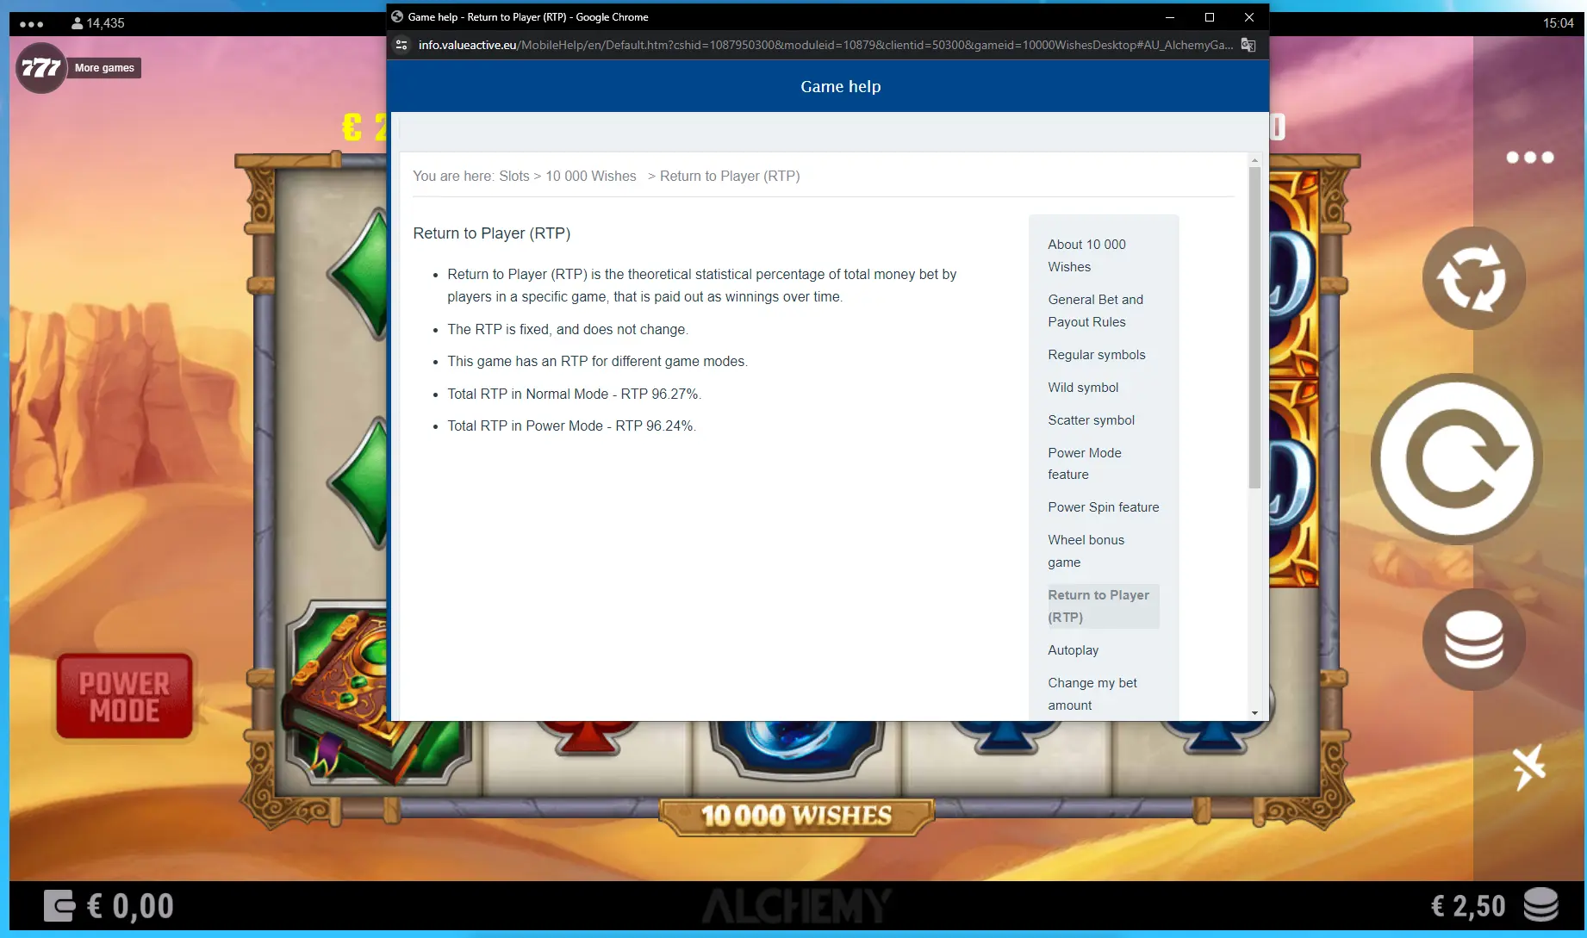This screenshot has width=1587, height=938.
Task: Open bet settings via coin stack button
Action: [x=1473, y=639]
